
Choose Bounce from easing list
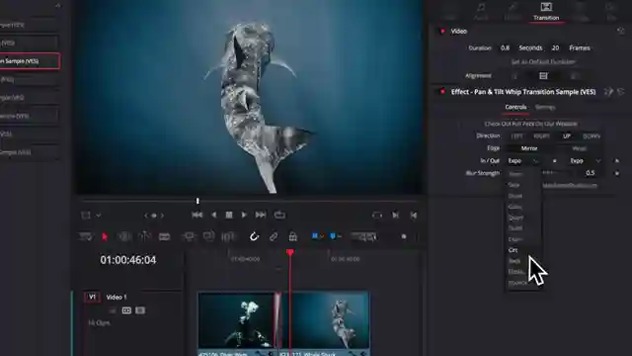pos(517,283)
